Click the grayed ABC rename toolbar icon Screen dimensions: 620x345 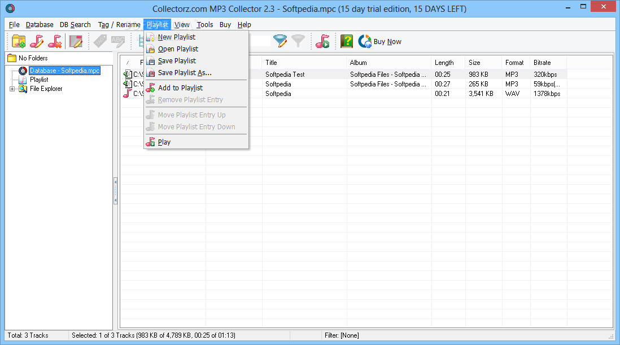click(118, 41)
